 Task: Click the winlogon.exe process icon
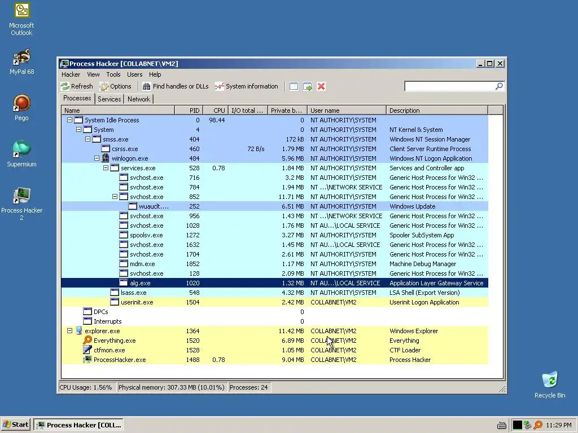106,158
